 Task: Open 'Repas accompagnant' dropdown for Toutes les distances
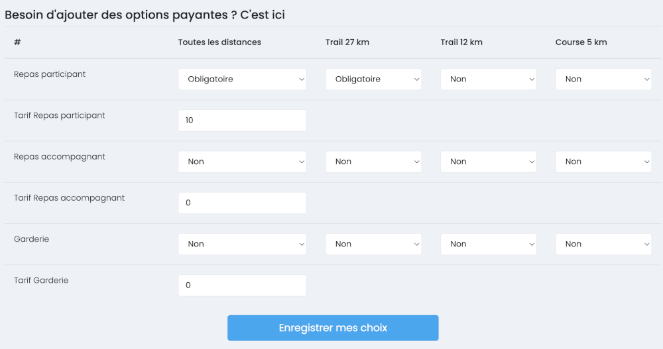(x=242, y=162)
